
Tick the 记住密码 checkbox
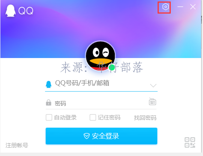click(93, 118)
